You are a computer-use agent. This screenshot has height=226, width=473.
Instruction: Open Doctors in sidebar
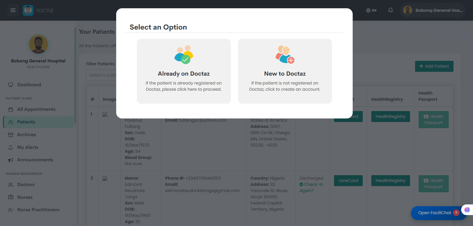(38, 185)
